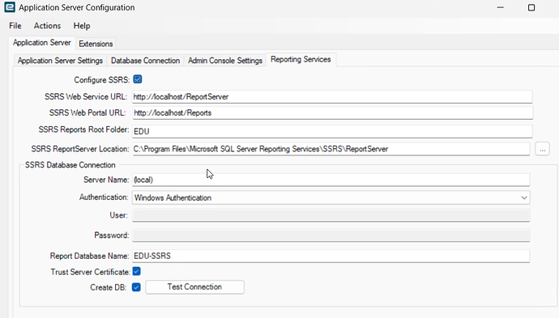
Task: Disable the Create DB checkbox
Action: coord(136,287)
